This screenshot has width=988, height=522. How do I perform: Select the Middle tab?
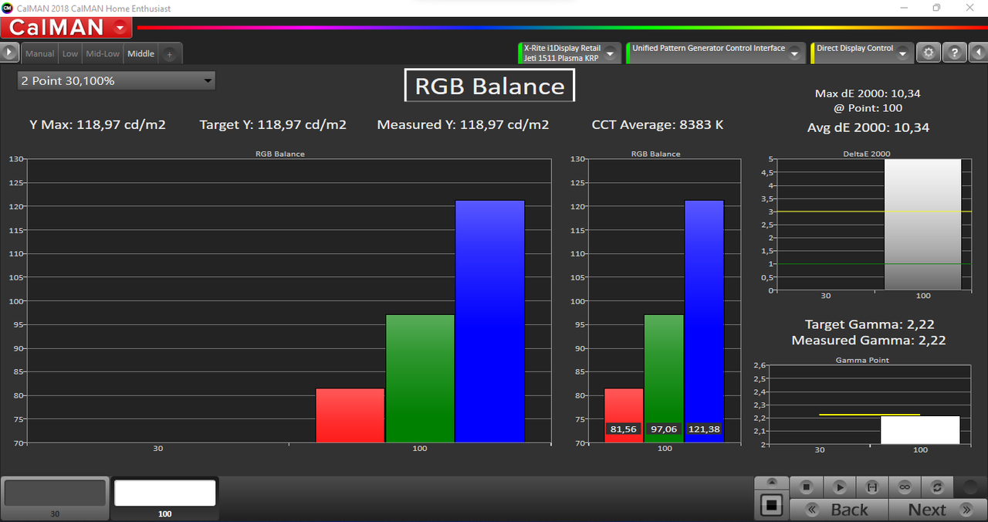pos(140,54)
